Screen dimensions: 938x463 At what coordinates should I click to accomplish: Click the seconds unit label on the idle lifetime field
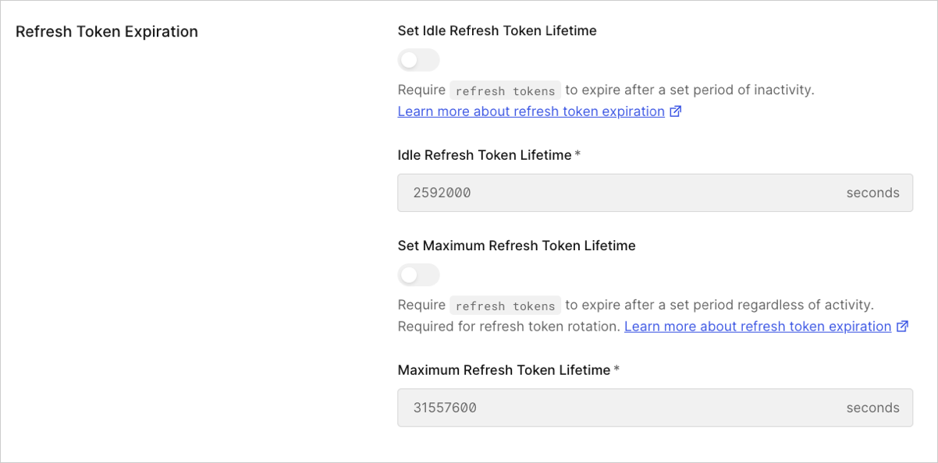(x=872, y=193)
